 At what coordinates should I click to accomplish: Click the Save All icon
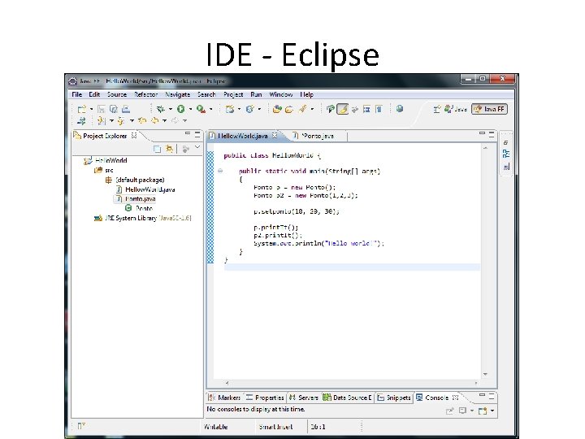114,109
